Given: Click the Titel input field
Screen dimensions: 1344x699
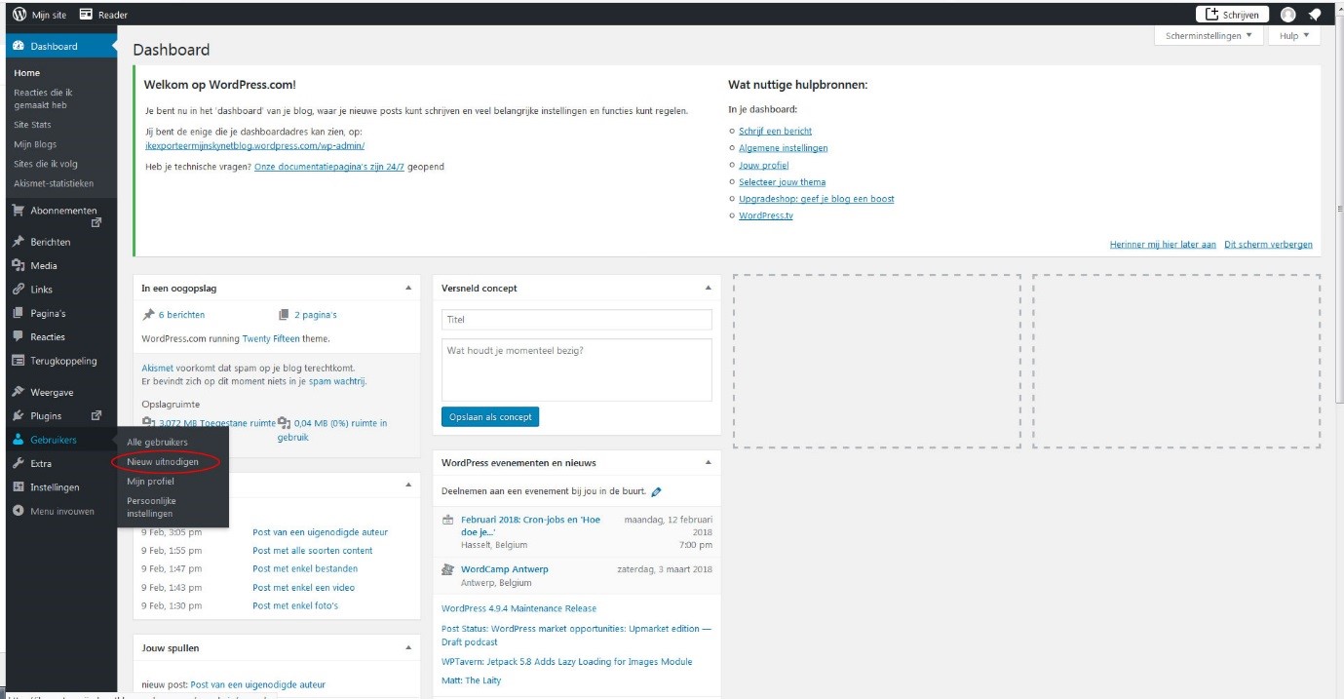Looking at the screenshot, I should pyautogui.click(x=577, y=320).
